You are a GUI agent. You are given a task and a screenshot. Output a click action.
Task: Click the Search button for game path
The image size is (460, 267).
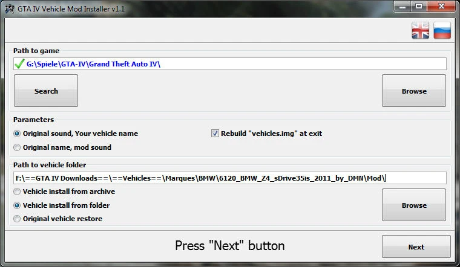point(46,91)
